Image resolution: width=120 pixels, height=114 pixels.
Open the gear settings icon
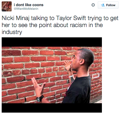93,5
